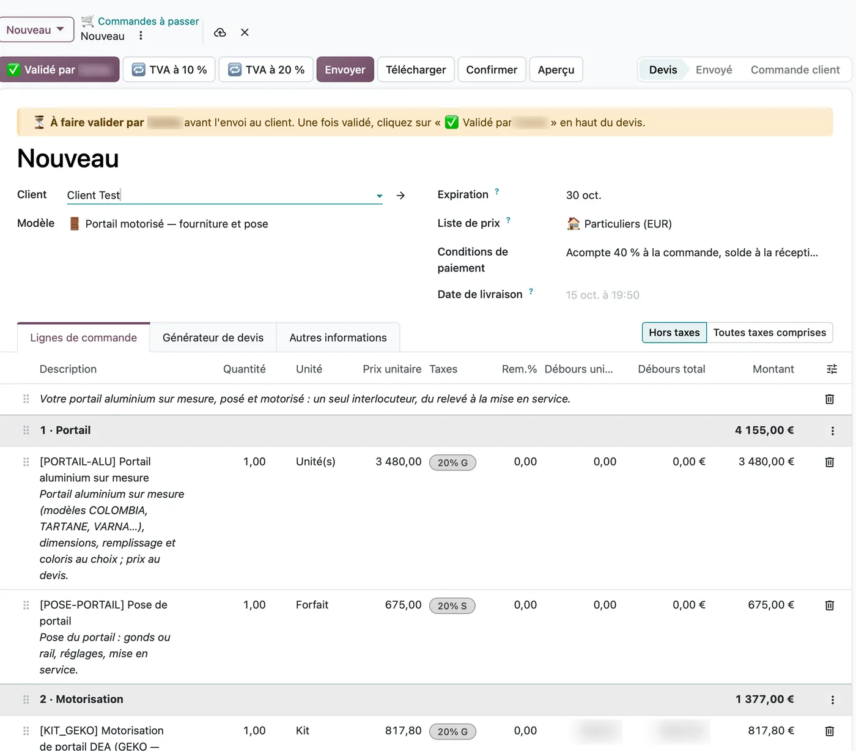Grab the drag handle of the KIT_GEKO line
This screenshot has height=751, width=856.
tap(26, 731)
